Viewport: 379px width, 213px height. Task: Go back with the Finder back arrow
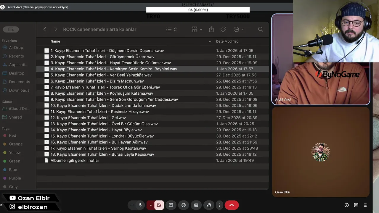[x=45, y=29]
